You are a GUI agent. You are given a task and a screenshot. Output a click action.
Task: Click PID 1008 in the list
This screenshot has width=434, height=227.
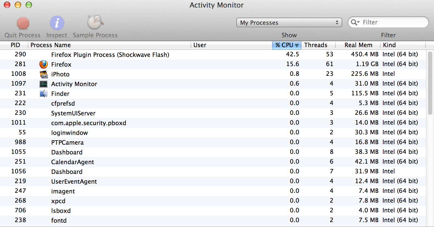pos(18,74)
